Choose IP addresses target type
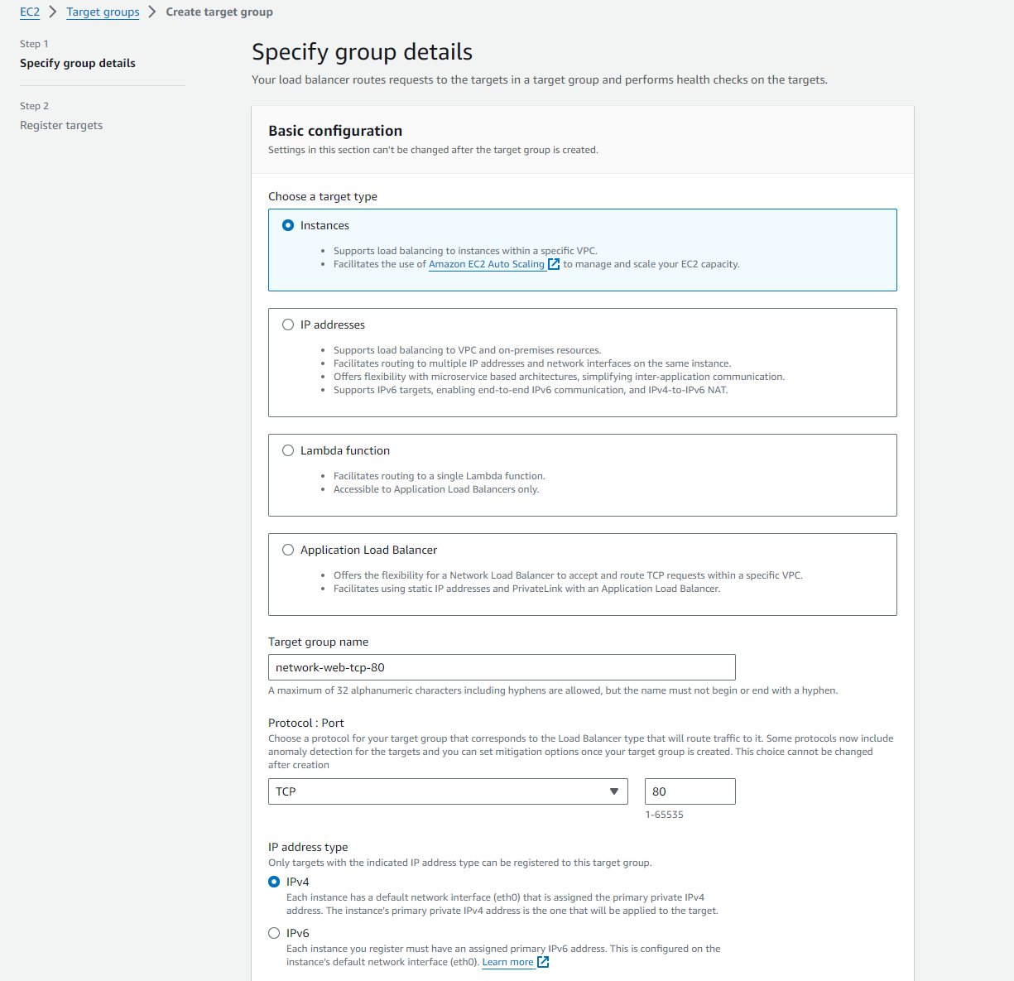1014x981 pixels. 288,325
